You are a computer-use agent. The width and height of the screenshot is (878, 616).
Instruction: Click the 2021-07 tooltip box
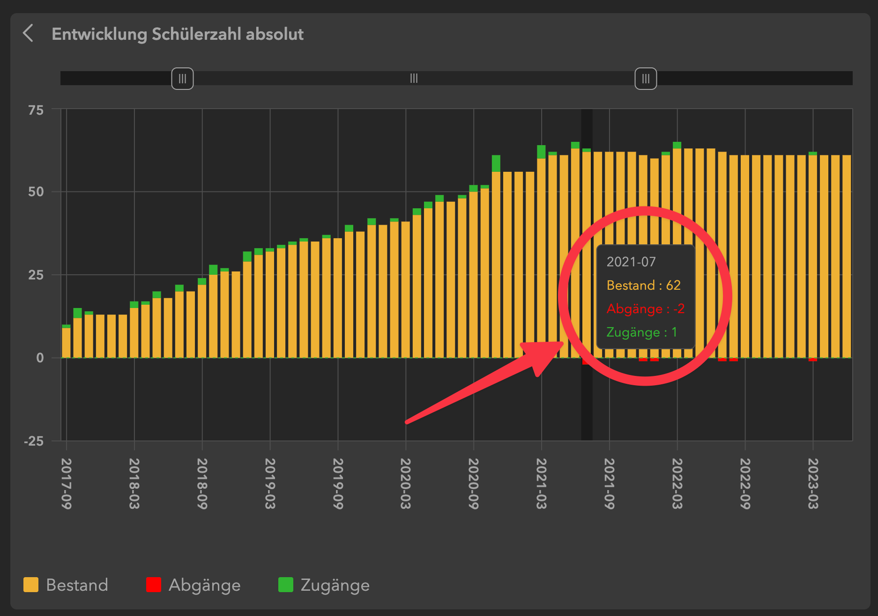pyautogui.click(x=645, y=297)
